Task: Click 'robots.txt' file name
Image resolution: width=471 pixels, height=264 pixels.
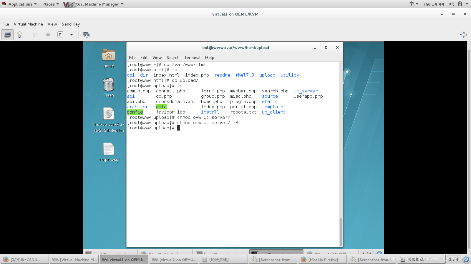Action: click(x=243, y=112)
